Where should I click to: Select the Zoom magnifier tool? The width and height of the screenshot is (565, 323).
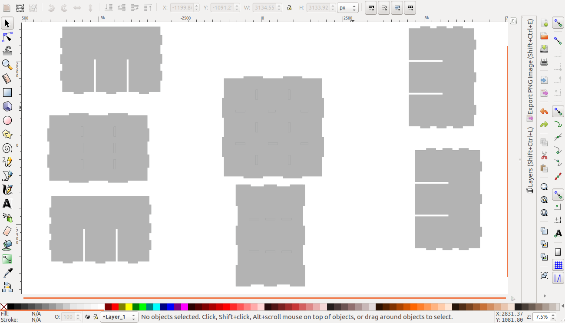click(x=7, y=65)
